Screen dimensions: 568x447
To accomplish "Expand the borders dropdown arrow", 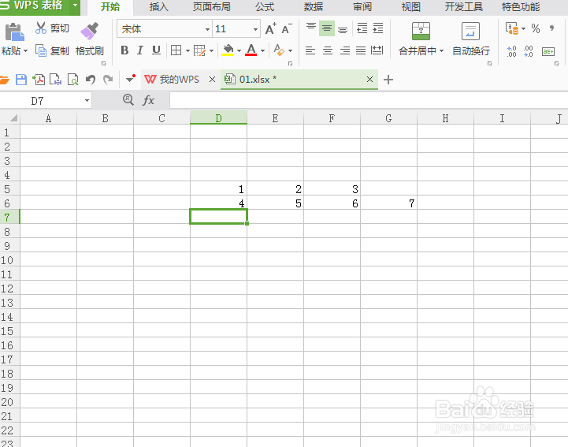I will coord(187,50).
